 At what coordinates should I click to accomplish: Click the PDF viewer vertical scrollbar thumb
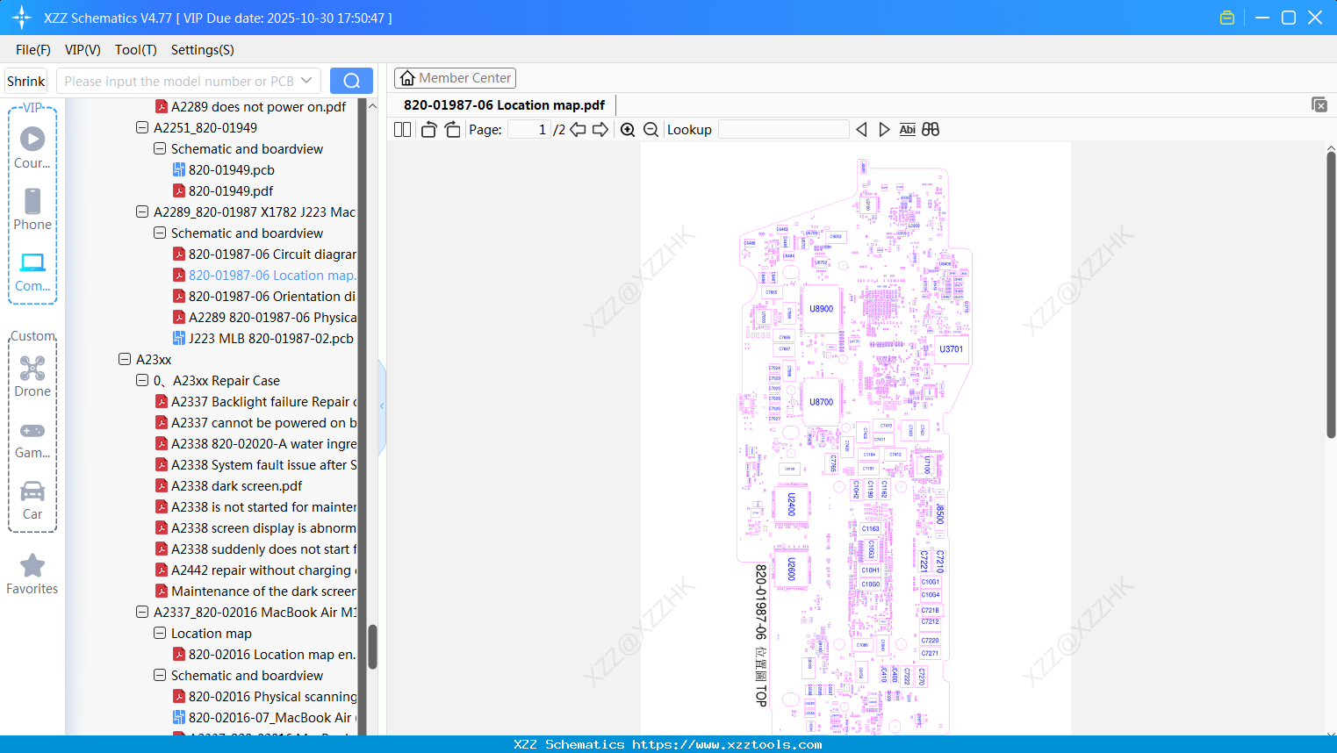coord(1331,295)
